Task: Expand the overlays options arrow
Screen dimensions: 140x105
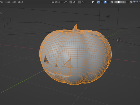Action: click(108, 2)
